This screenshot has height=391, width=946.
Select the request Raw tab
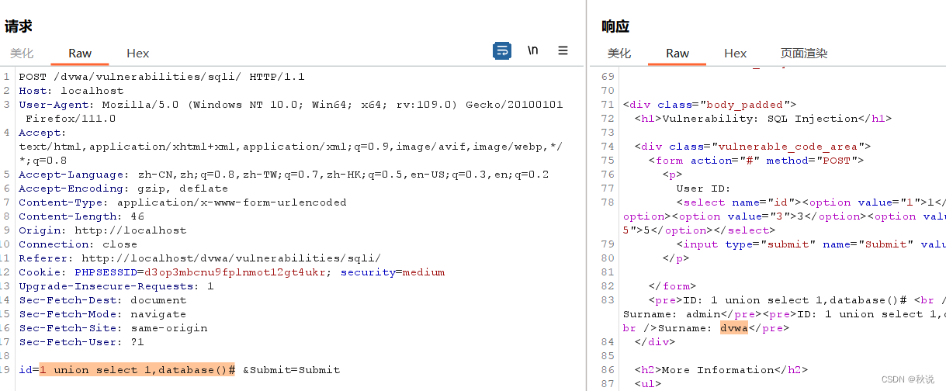(x=80, y=54)
